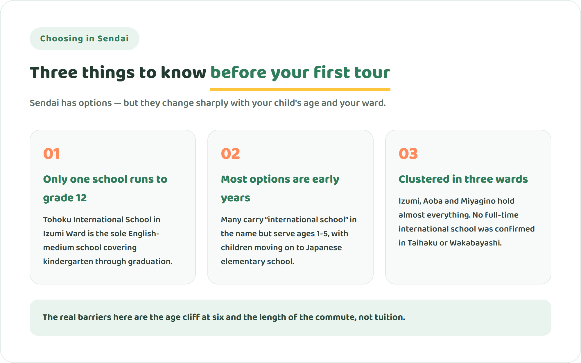
Task: Select the first card's empty bottom area
Action: (x=113, y=275)
